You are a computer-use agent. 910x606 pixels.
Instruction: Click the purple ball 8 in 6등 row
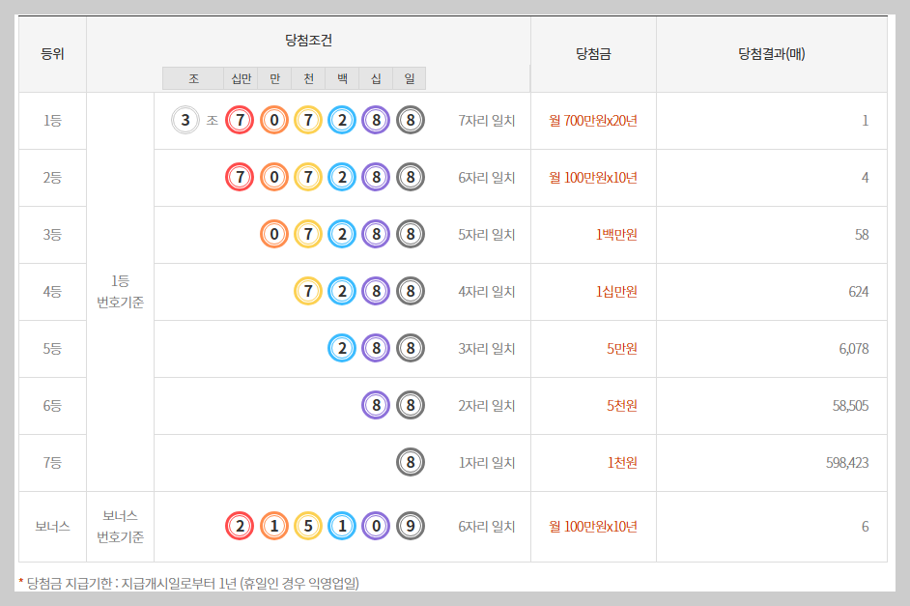(376, 405)
